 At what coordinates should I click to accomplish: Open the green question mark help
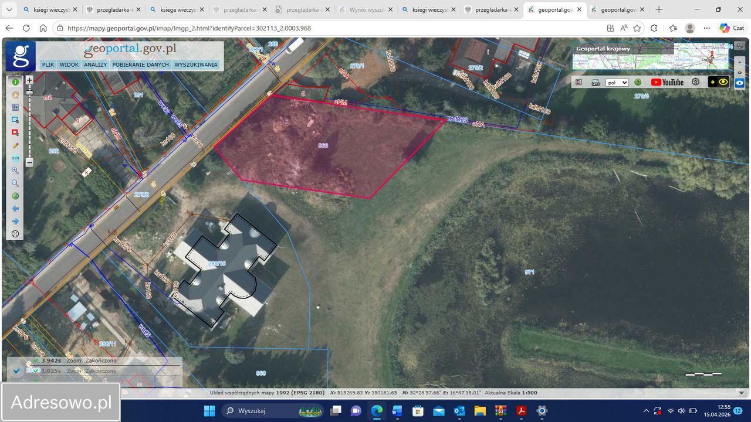pos(638,83)
